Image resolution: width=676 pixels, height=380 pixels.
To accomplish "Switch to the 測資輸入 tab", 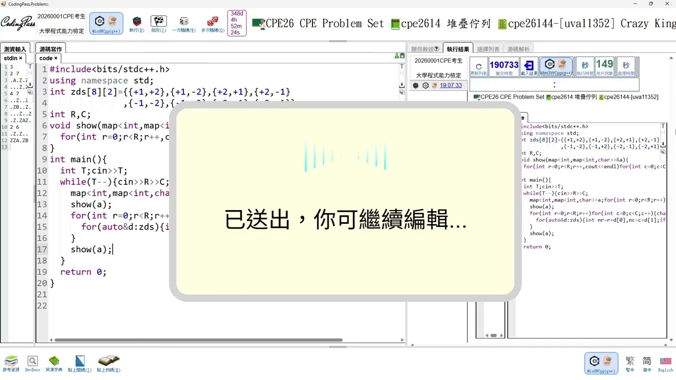I will [x=15, y=49].
